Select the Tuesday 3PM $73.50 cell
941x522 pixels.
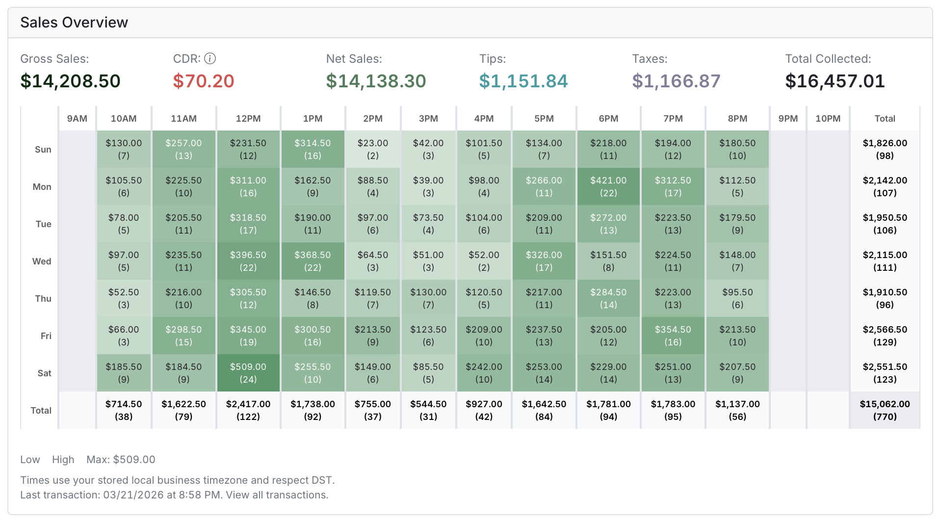[428, 224]
